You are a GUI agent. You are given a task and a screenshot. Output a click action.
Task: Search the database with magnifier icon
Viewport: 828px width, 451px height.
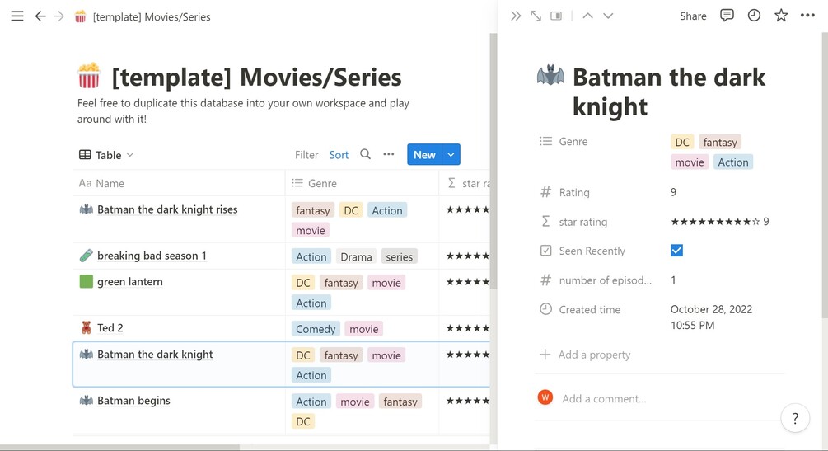coord(365,154)
